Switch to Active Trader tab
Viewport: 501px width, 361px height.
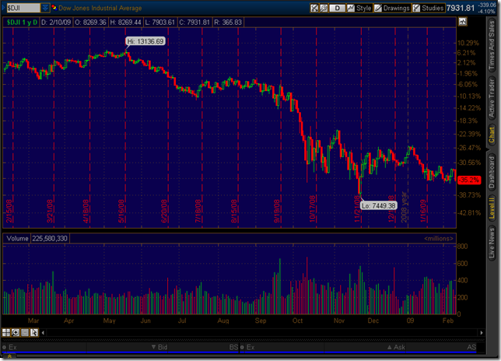(x=492, y=98)
